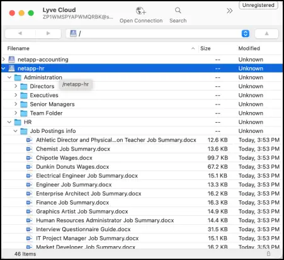Screen dimensions: 284x260
Task: Sort by Filename column header
Action: click(18, 48)
